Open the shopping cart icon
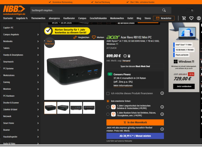The height and width of the screenshot is (147, 202). tap(184, 18)
